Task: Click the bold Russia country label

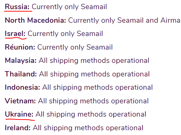Action: tap(17, 7)
